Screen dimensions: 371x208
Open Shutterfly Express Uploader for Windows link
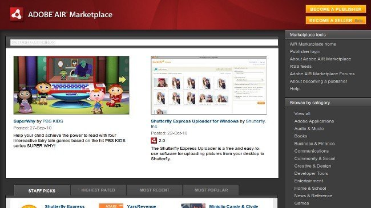click(195, 121)
